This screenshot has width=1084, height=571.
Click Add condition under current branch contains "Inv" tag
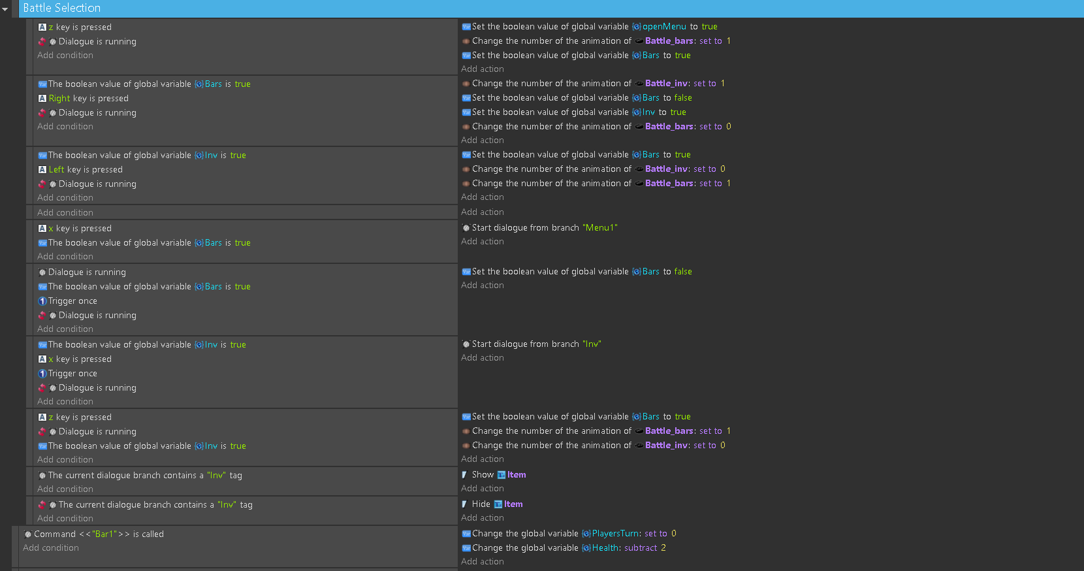pos(65,489)
